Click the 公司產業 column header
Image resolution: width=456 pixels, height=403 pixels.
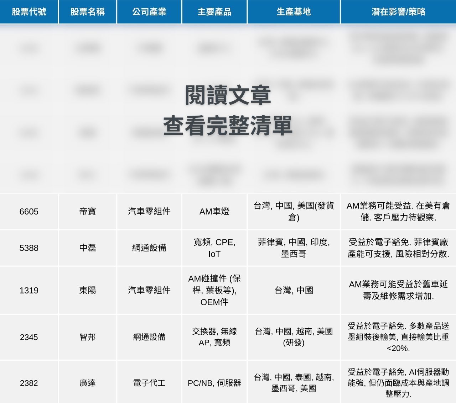pos(149,12)
